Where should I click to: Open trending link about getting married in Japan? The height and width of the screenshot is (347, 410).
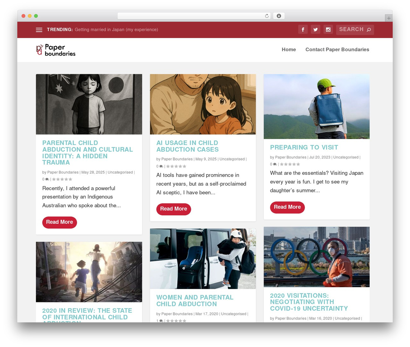point(116,30)
